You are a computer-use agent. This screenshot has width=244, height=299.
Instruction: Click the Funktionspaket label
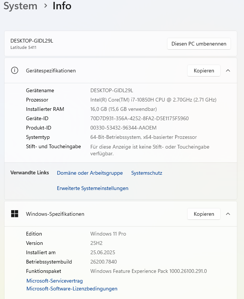44,271
